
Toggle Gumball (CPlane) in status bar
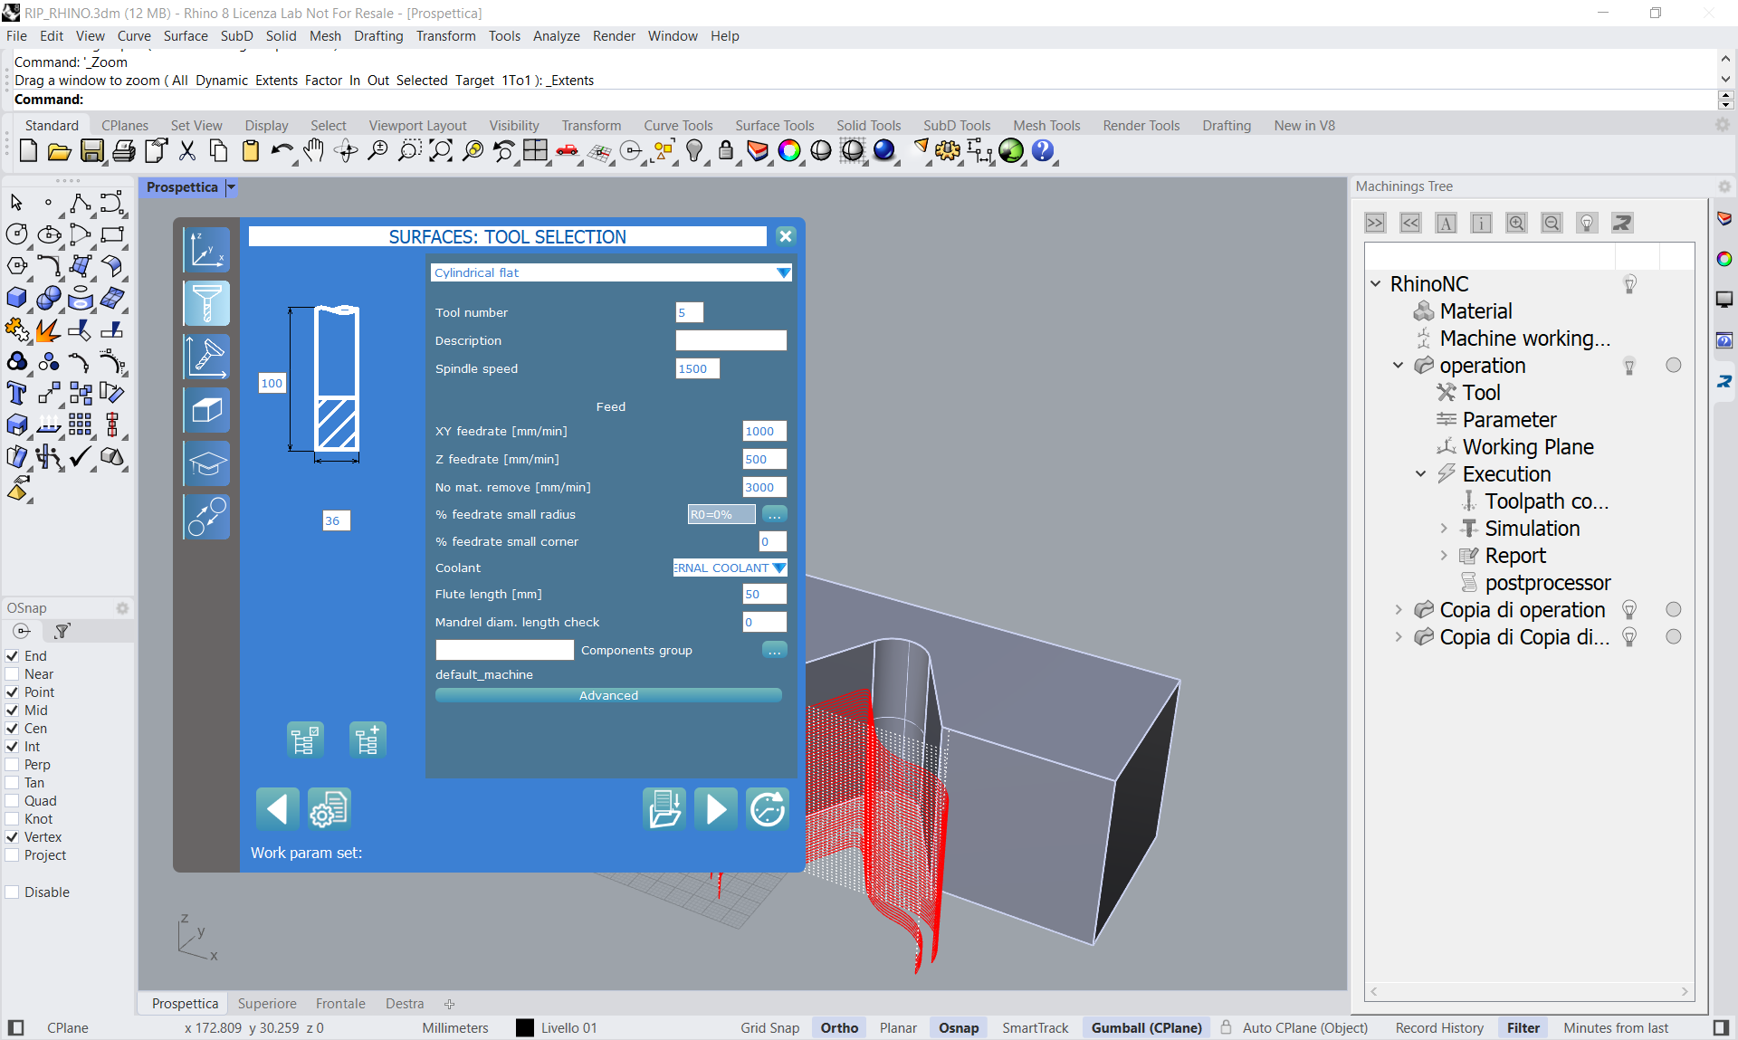(x=1146, y=1027)
